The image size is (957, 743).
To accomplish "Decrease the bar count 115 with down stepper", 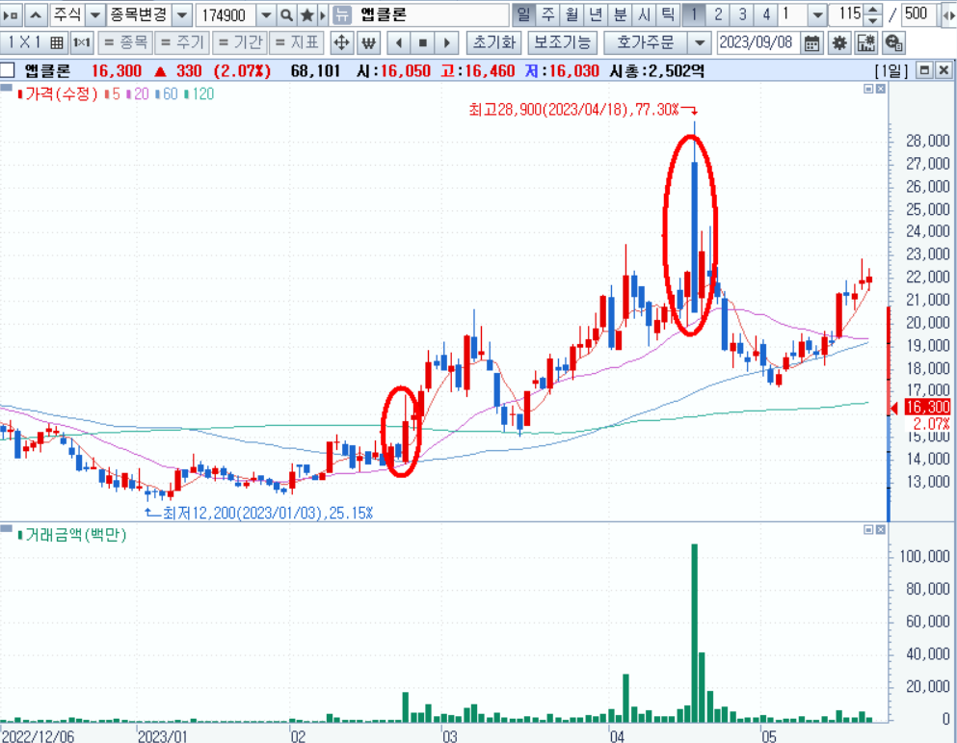I will pyautogui.click(x=873, y=20).
